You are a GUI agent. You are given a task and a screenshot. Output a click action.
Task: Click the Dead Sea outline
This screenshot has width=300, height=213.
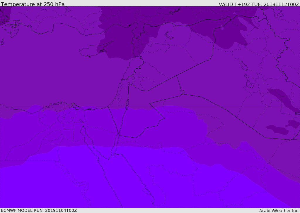(x=127, y=103)
